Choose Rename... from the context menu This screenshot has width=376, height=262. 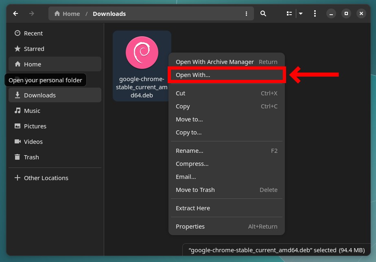227,151
